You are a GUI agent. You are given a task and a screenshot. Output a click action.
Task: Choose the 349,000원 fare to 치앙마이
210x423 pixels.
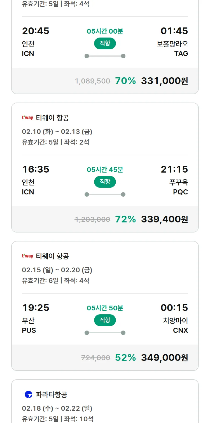(164, 358)
